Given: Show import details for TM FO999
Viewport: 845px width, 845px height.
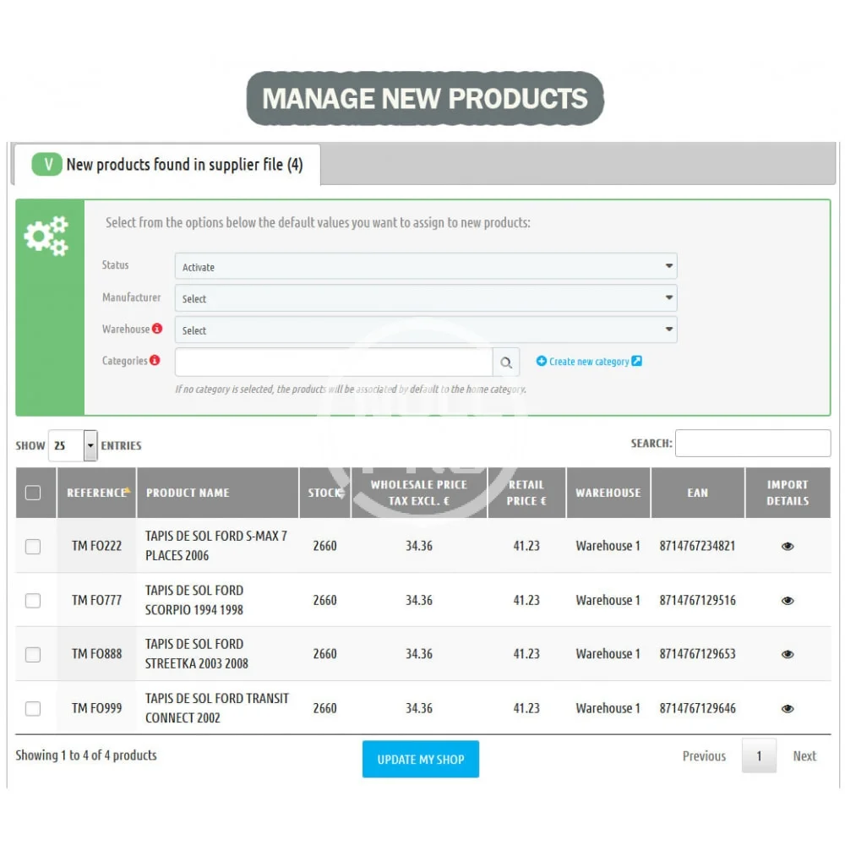Looking at the screenshot, I should (x=787, y=709).
